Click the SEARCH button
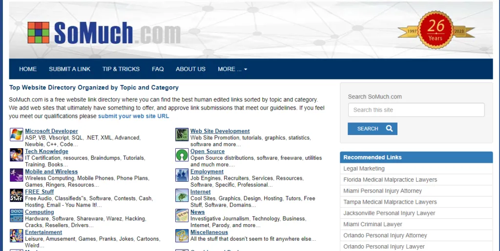 [x=373, y=129]
